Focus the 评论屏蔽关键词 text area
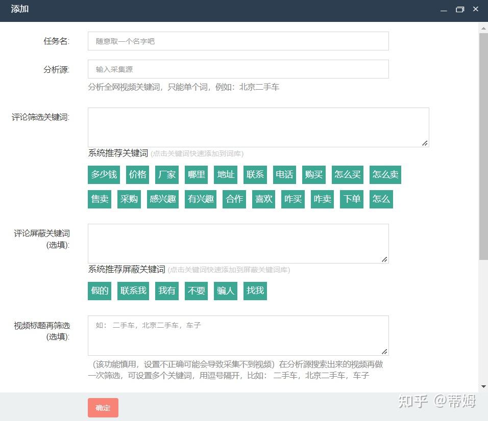488x421 pixels. pyautogui.click(x=238, y=244)
